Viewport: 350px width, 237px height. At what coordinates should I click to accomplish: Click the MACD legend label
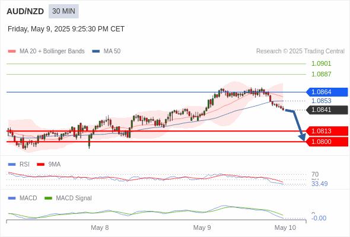coord(28,198)
